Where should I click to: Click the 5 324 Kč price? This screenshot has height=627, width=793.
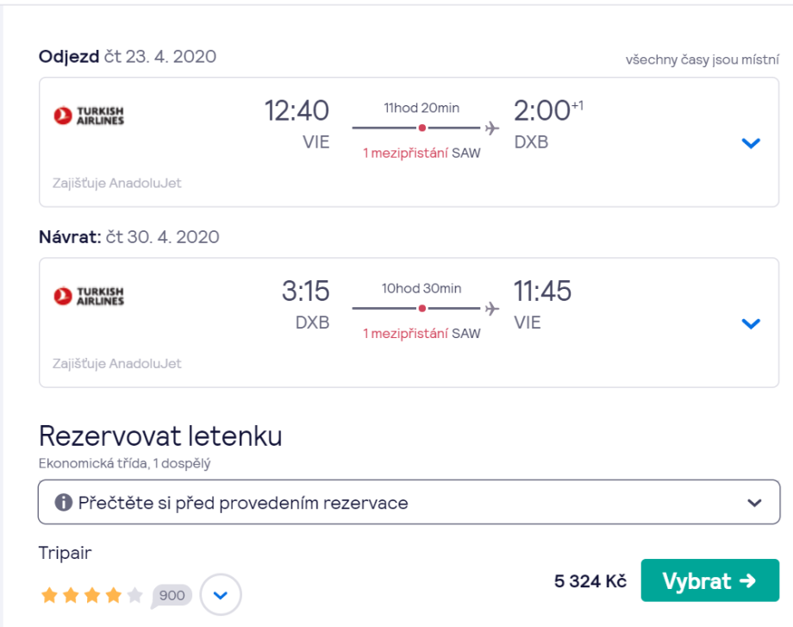click(x=590, y=581)
